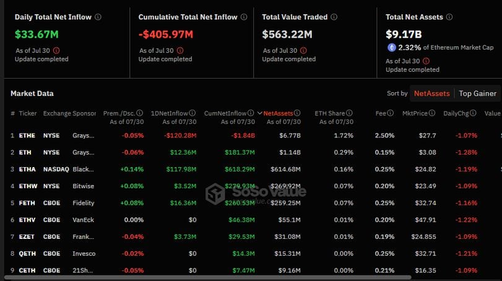Click the Exchange column header
The width and height of the screenshot is (502, 281).
(x=57, y=113)
